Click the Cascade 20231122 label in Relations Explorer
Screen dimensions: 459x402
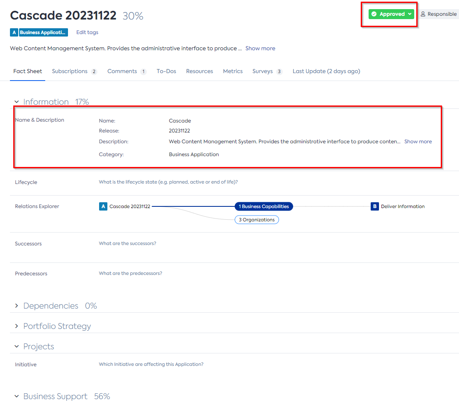click(x=130, y=206)
